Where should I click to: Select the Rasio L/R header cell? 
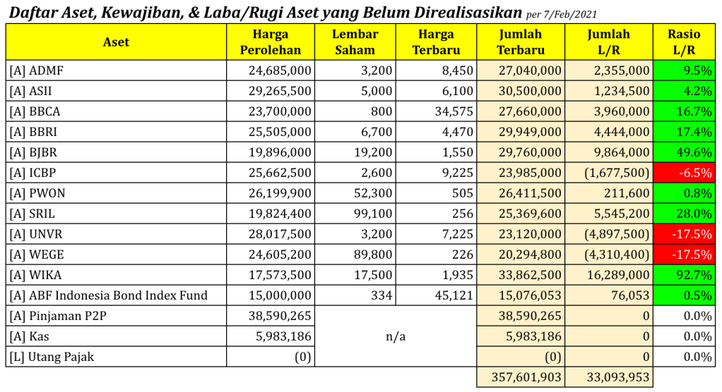[x=684, y=42]
